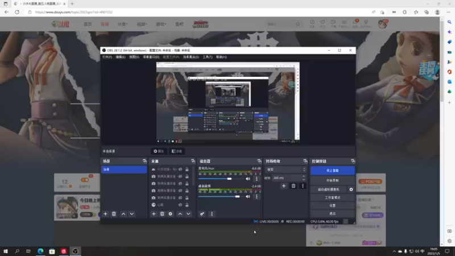Click the OBS preview canvas
455x256 pixels.
(228, 103)
